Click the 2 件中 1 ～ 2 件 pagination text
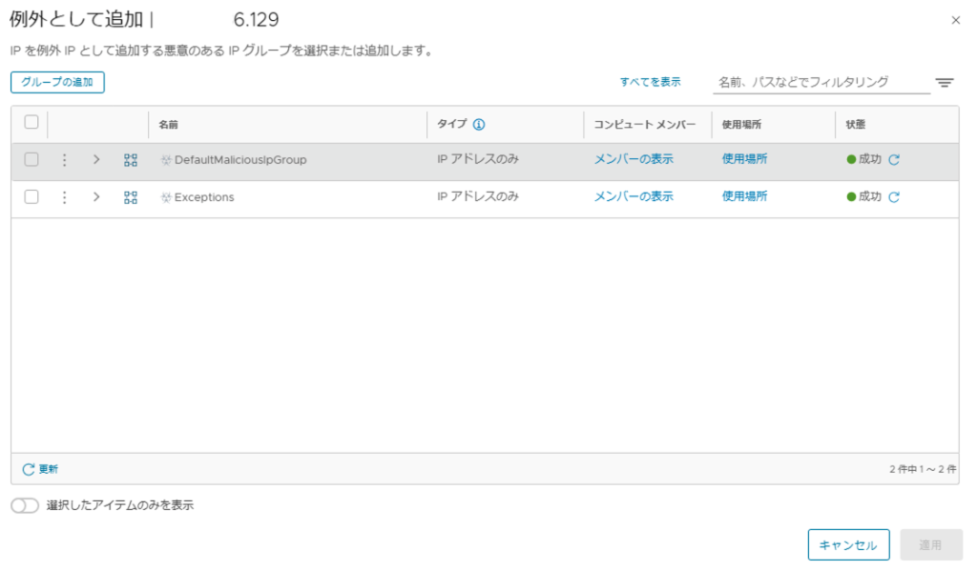Screen dimensions: 977x571 (x=923, y=470)
